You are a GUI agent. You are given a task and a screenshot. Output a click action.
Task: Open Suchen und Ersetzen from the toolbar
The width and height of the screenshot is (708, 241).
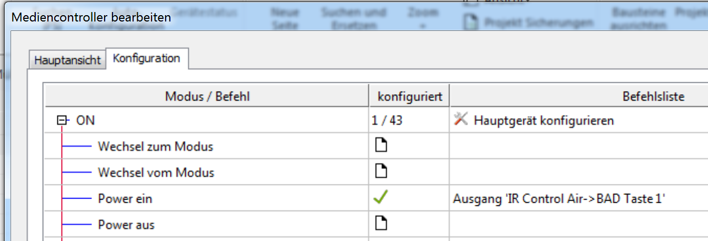353,18
